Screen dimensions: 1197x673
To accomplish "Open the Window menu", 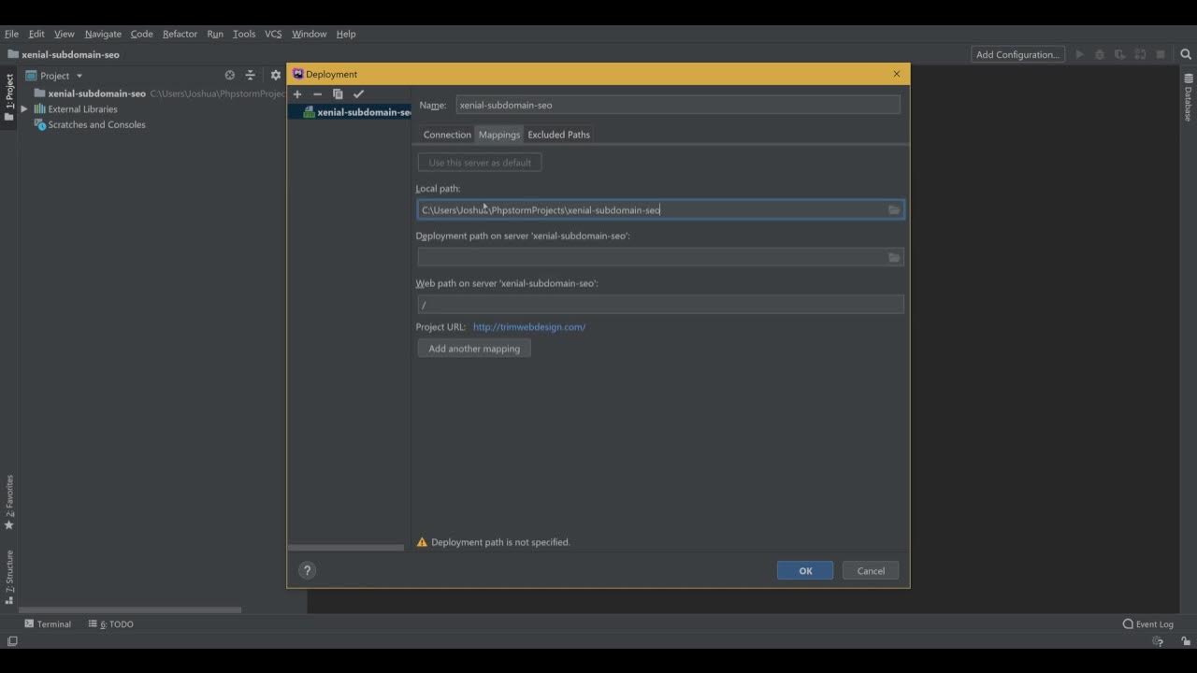I will coord(309,34).
